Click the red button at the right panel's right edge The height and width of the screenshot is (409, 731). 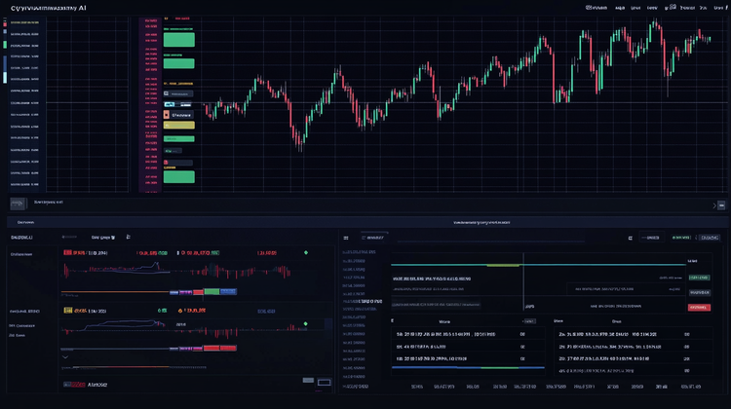tap(699, 308)
